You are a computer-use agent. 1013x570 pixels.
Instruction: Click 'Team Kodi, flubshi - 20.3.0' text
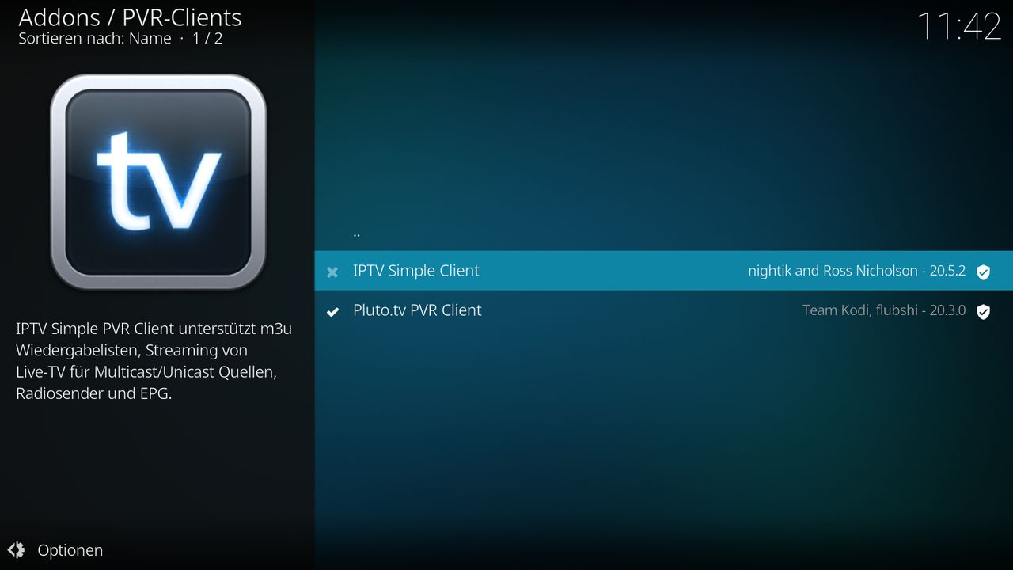point(884,310)
